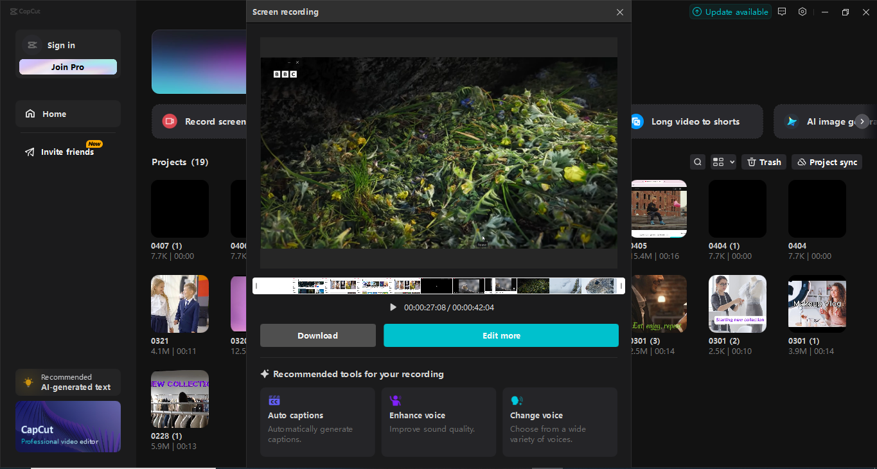877x469 pixels.
Task: Click the feedback icon next to Update available
Action: 782,12
